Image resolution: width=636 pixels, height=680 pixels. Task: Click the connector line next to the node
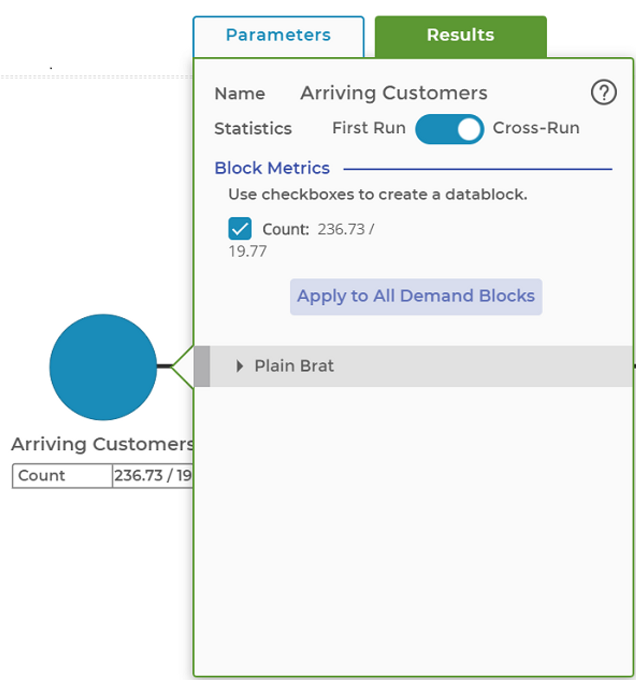164,366
